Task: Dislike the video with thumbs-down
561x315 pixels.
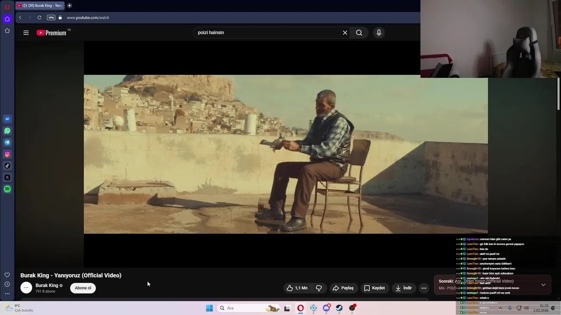Action: (319, 288)
